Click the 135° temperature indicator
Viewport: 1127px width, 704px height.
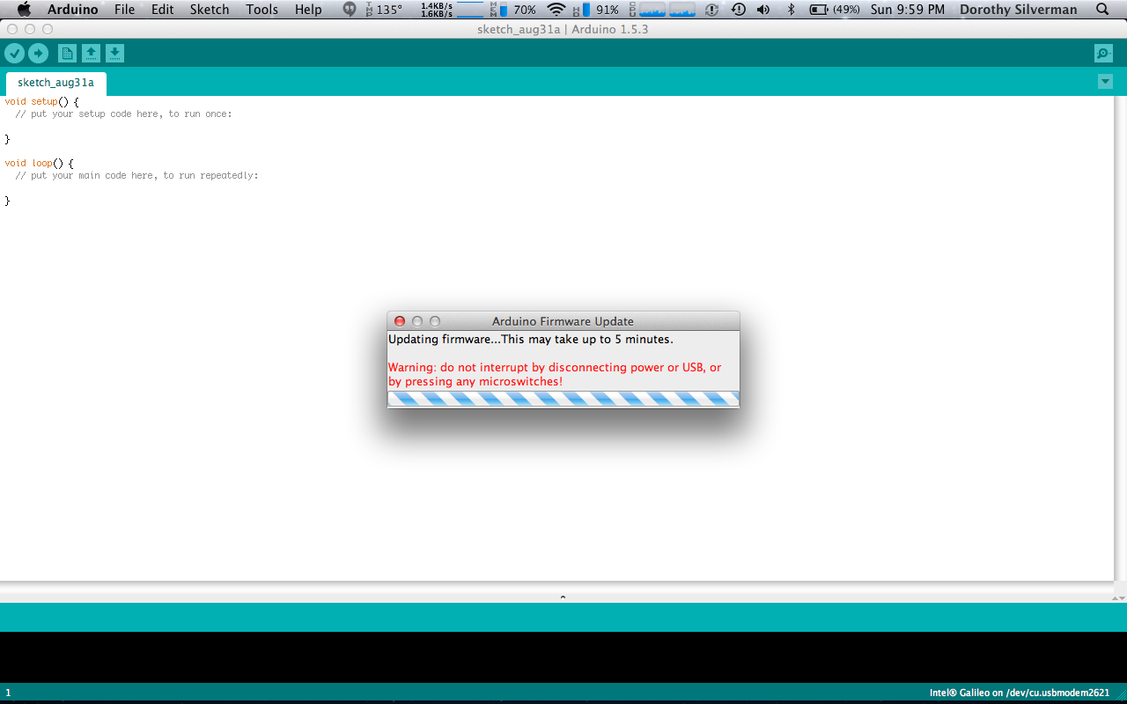[x=384, y=10]
